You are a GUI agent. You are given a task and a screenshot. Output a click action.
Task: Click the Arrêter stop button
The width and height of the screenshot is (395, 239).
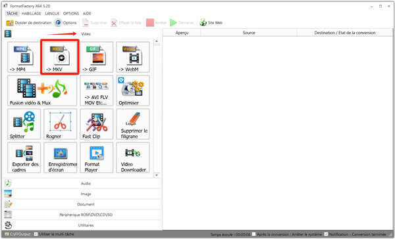[x=156, y=23]
